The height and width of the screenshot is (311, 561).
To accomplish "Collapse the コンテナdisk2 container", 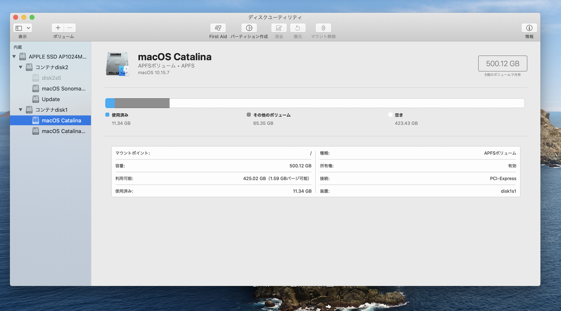I will [21, 67].
